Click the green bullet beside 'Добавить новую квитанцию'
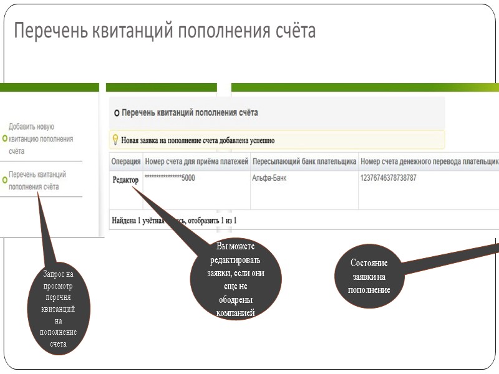Image resolution: width=499 pixels, height=374 pixels. point(5,138)
